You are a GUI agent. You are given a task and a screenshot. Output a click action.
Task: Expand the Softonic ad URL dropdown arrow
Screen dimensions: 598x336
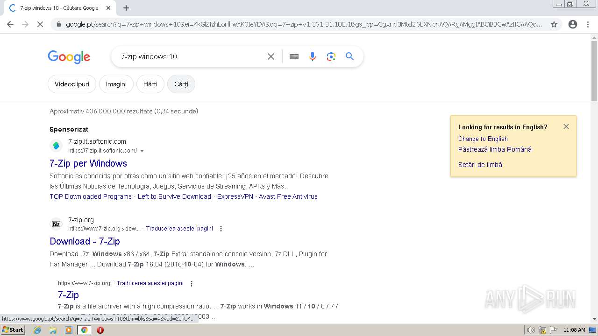coord(142,151)
